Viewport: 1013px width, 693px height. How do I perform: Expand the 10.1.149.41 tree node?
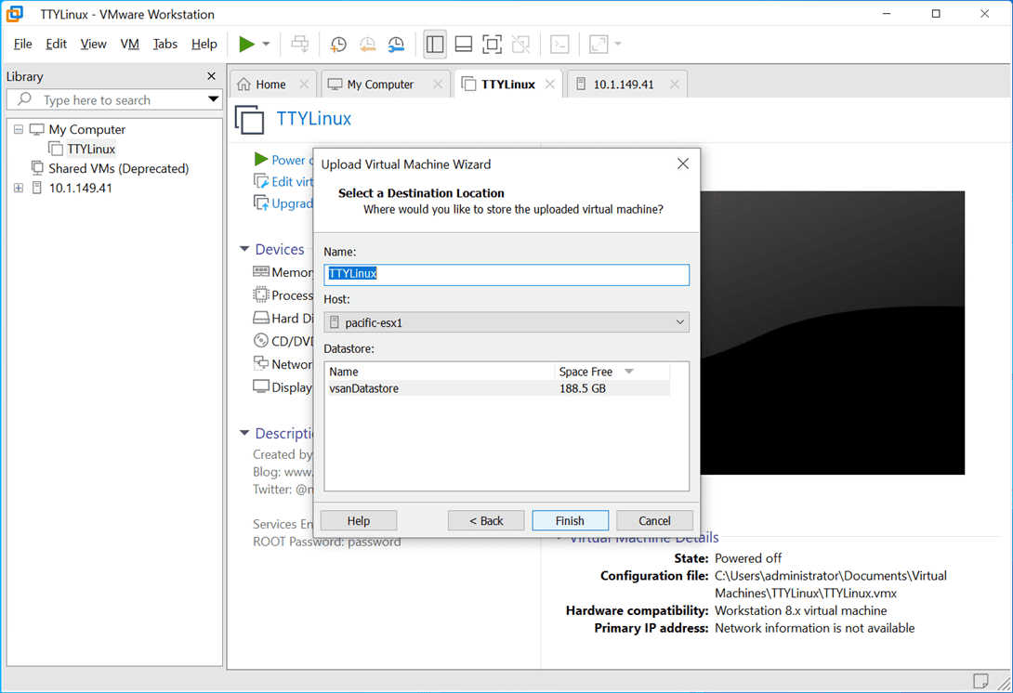pyautogui.click(x=18, y=188)
